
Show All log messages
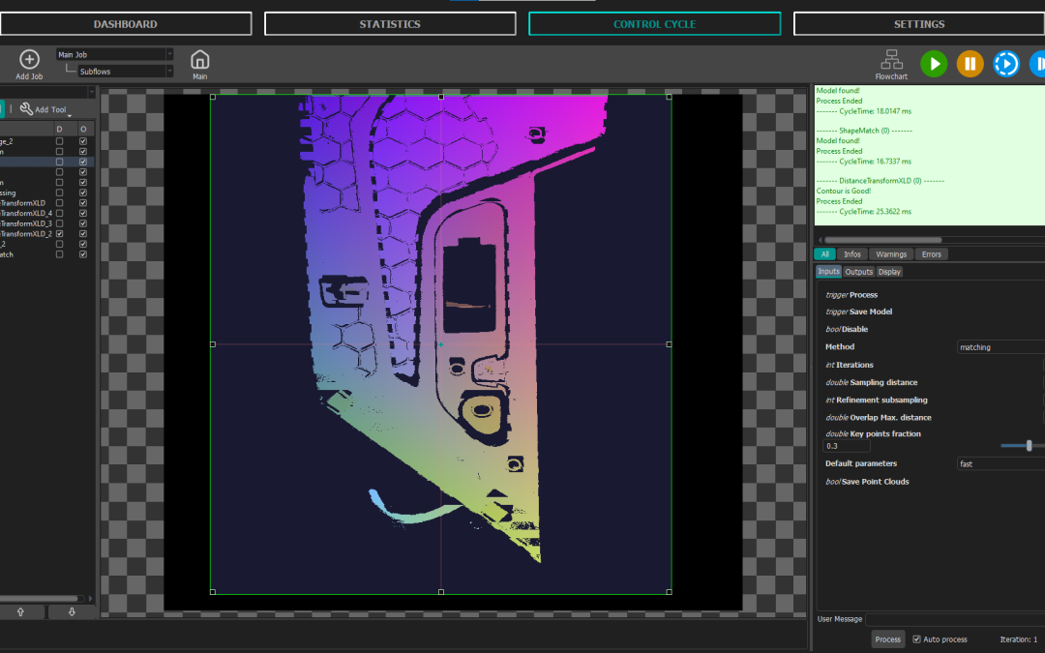click(x=824, y=253)
